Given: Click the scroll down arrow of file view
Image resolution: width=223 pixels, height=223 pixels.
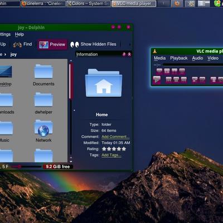Looking at the screenshot, I should coord(71,162).
